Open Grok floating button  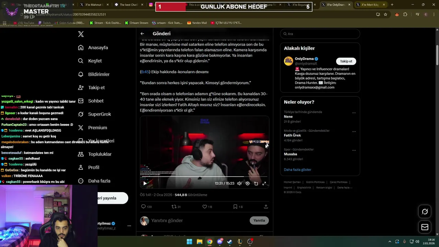(x=425, y=212)
